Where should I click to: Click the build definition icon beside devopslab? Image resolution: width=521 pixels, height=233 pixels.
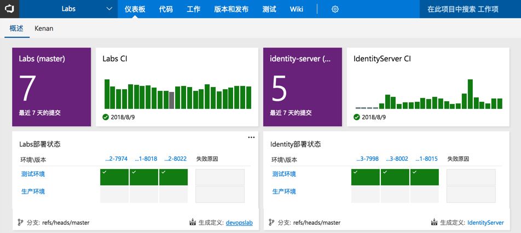[193, 223]
